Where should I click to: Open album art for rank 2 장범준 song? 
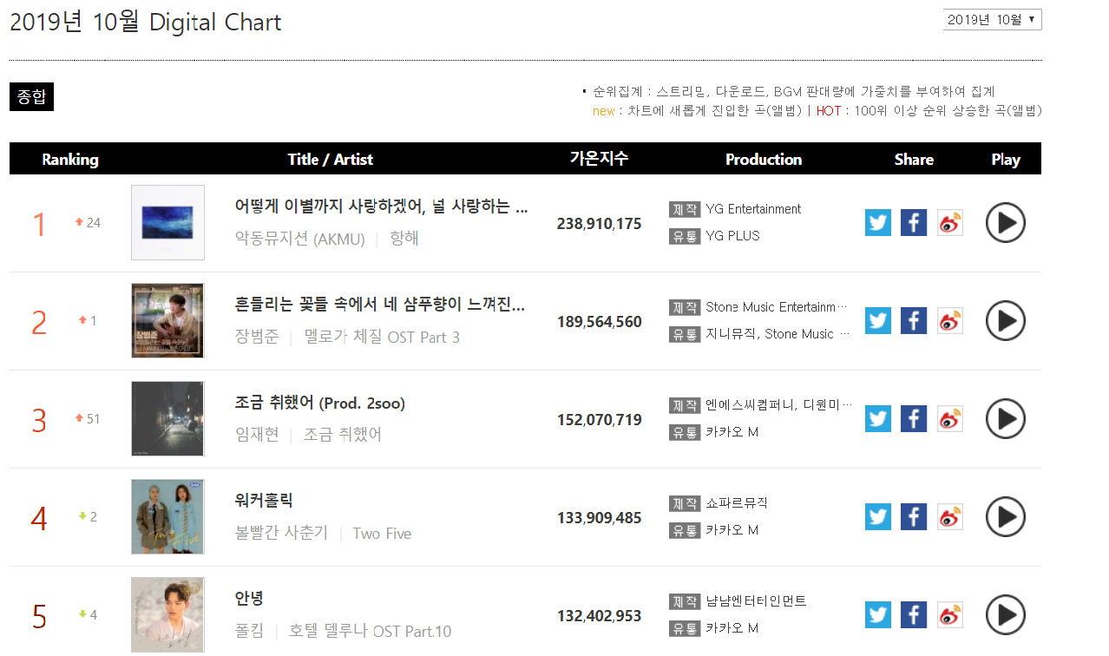(167, 320)
